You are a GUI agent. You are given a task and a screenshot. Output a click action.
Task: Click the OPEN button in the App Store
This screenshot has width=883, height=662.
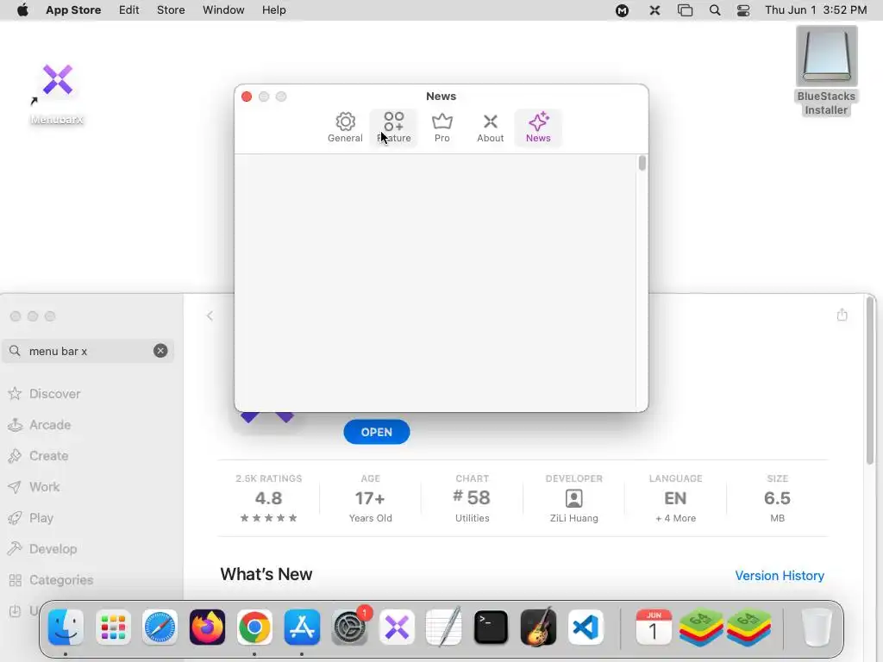(377, 432)
